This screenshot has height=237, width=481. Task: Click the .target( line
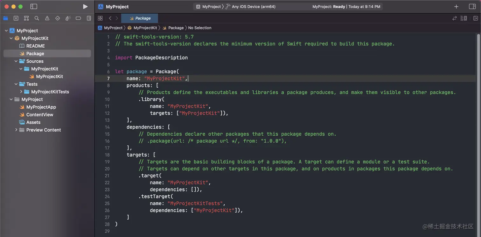pyautogui.click(x=150, y=176)
